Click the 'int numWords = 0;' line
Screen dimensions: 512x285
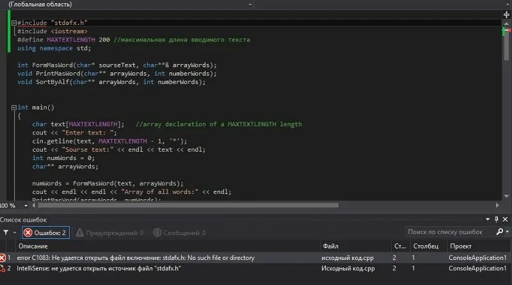(63, 158)
